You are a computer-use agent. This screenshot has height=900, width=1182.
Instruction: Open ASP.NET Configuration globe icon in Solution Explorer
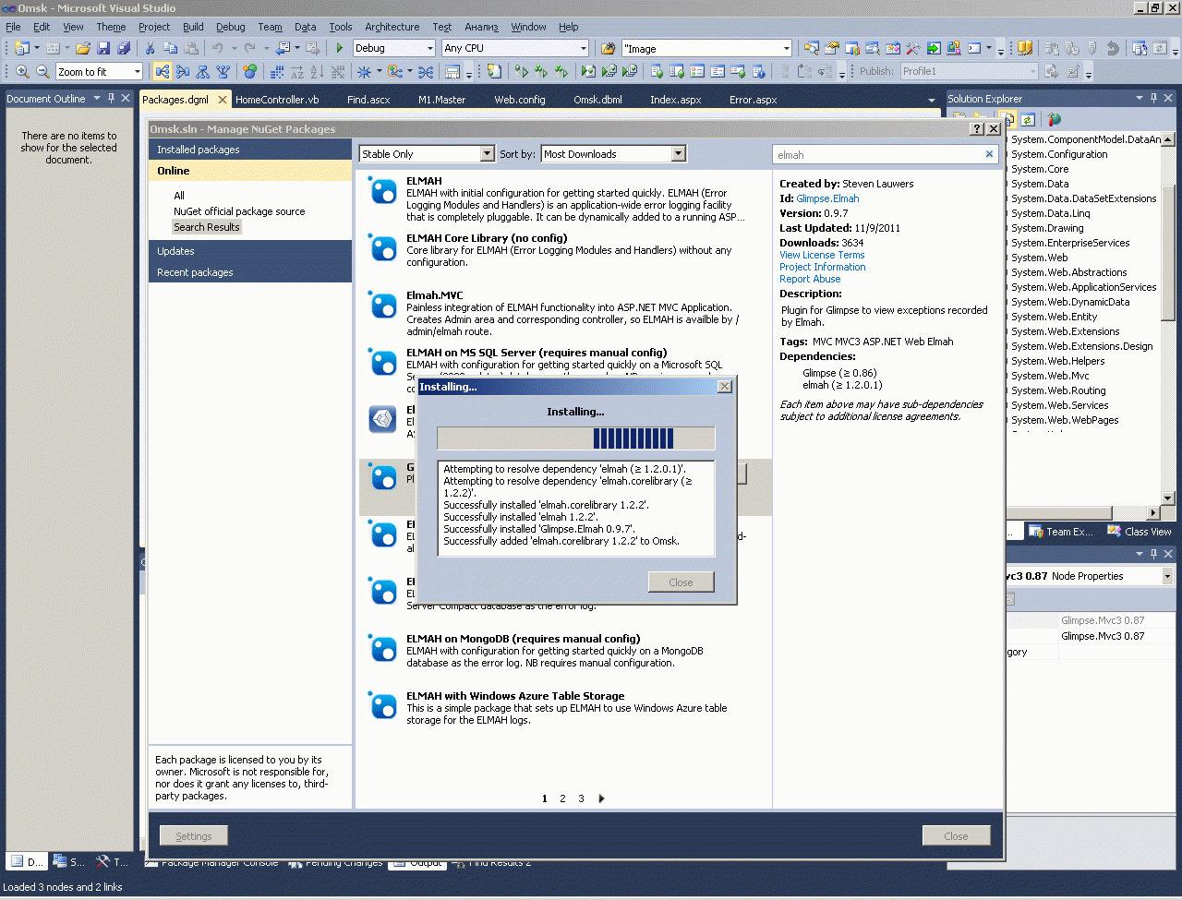click(1055, 119)
